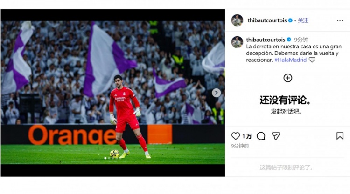Select first carousel dot indicator

(x=105, y=158)
